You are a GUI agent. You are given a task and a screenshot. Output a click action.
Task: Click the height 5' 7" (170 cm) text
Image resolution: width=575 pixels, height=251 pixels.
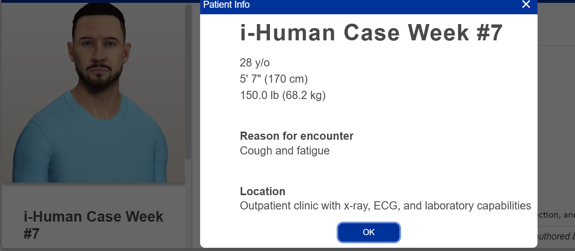pos(273,79)
